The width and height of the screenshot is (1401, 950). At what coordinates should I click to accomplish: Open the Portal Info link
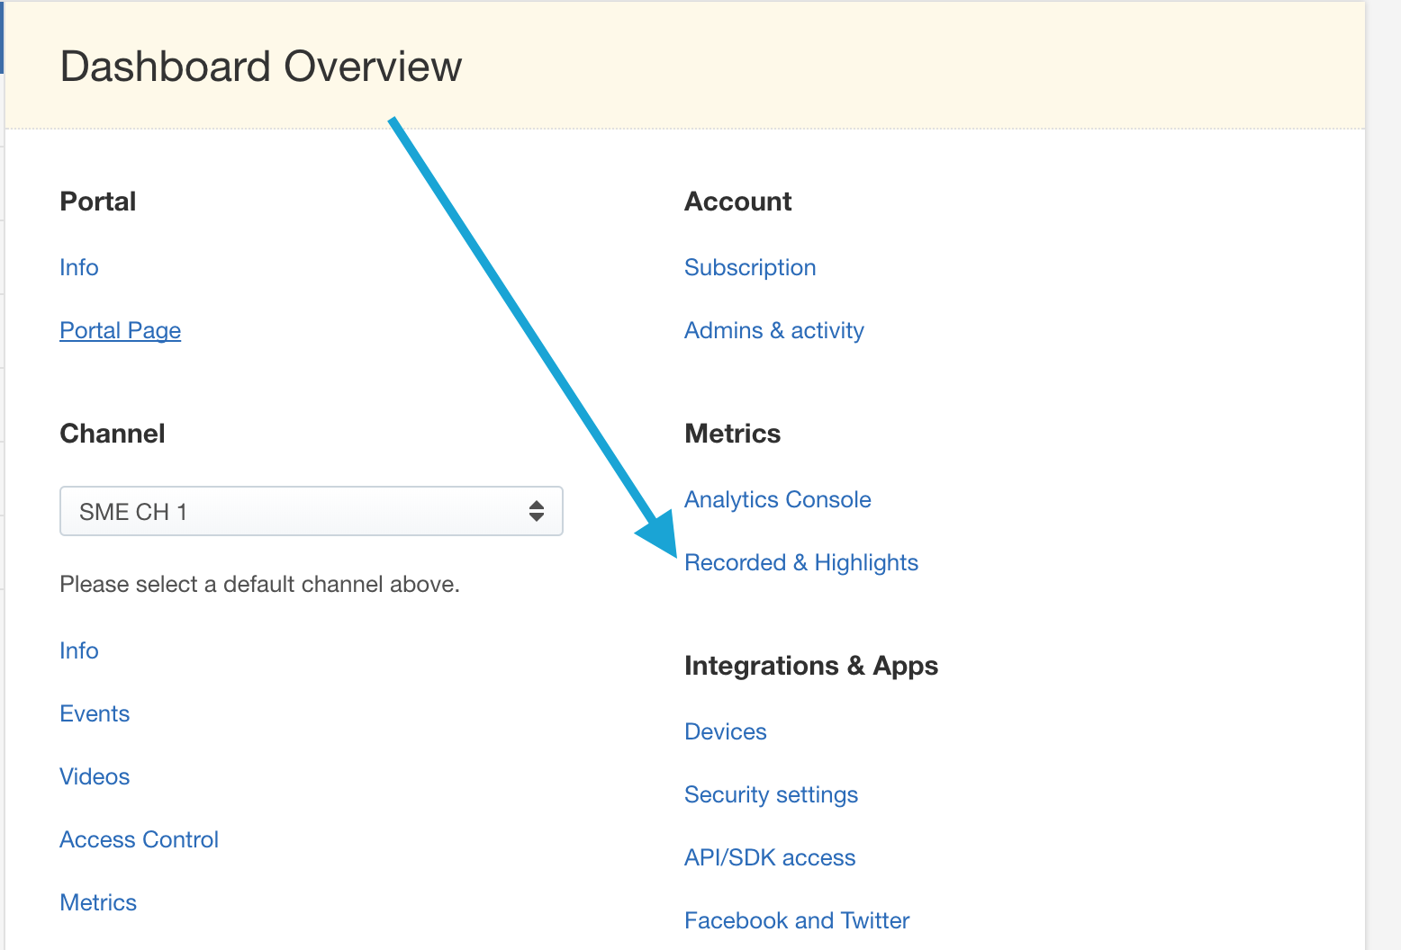(79, 267)
